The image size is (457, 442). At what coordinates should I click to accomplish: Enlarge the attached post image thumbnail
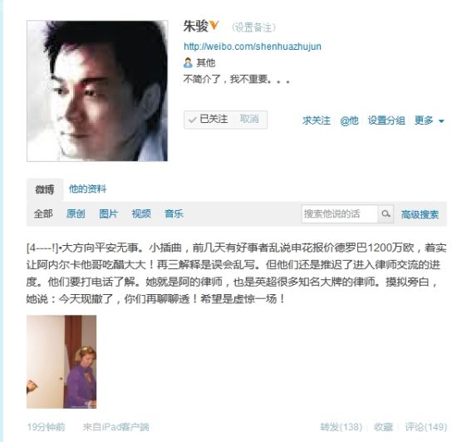(61, 361)
